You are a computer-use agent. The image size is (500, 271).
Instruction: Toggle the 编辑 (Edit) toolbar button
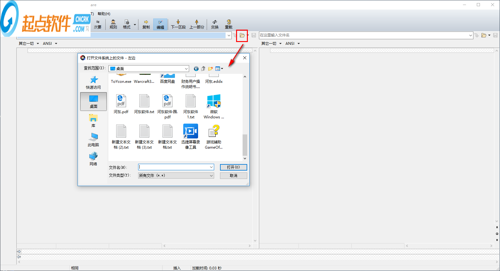point(160,24)
